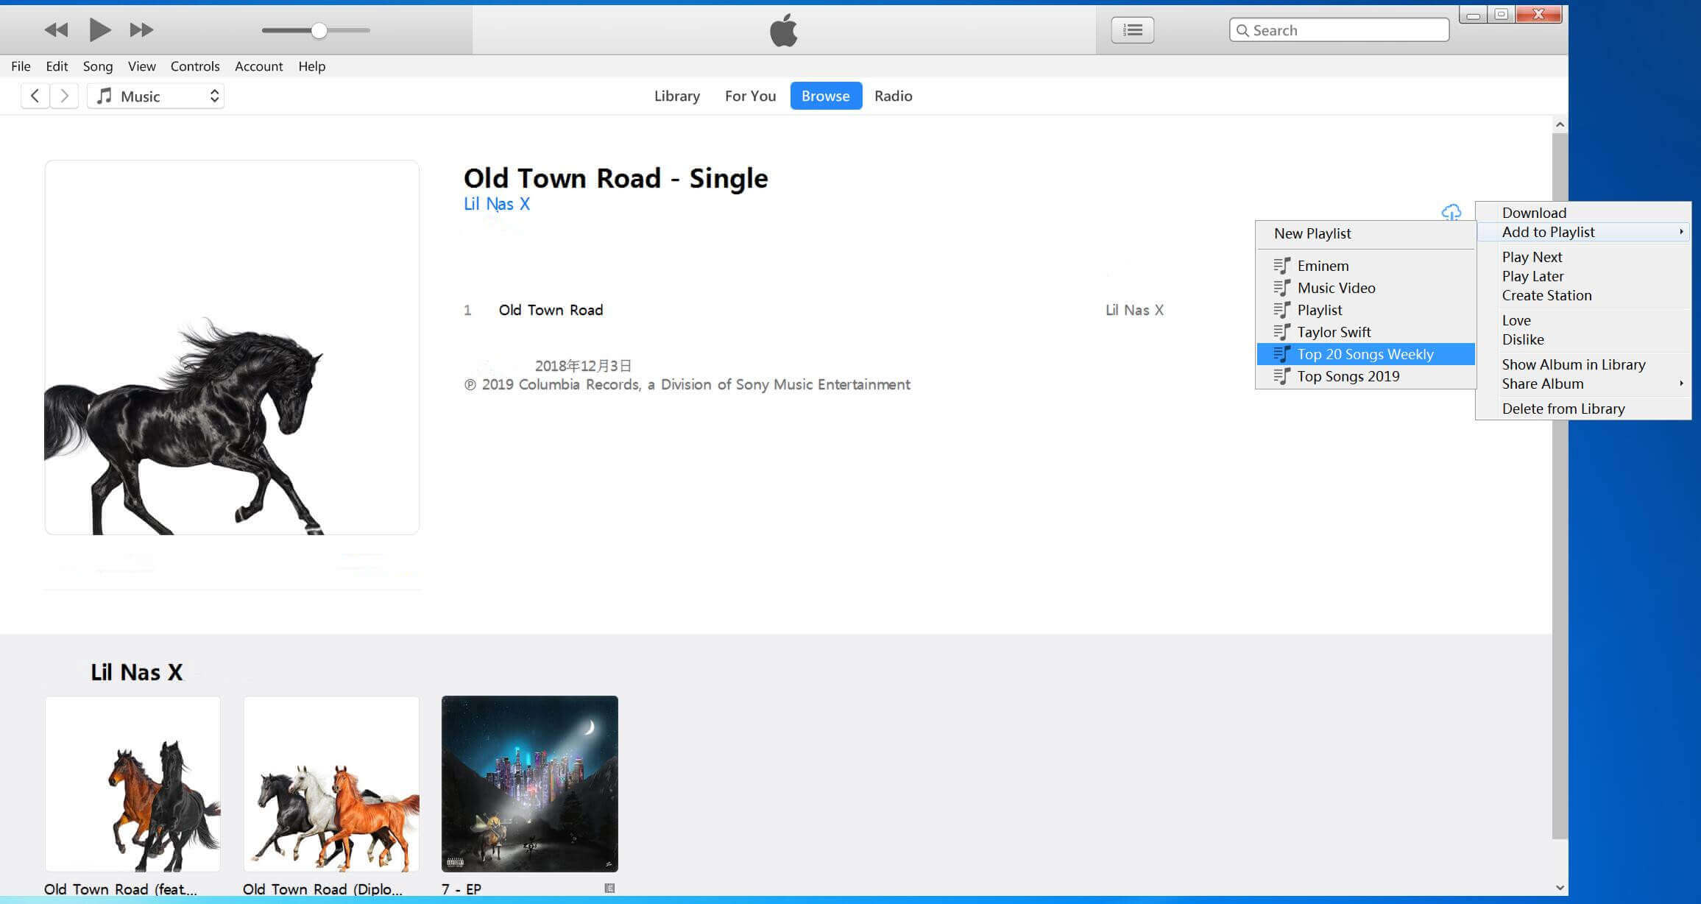Click the playlist icon next to Top Songs 2019
Image resolution: width=1701 pixels, height=904 pixels.
click(1280, 376)
